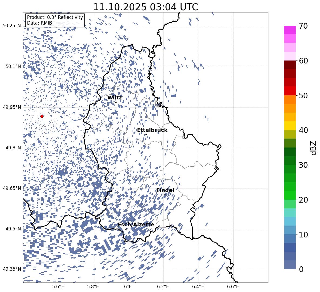Viewport: 320px width, 292px height.
Task: Click the Ettelbruck city label
Action: pyautogui.click(x=152, y=130)
